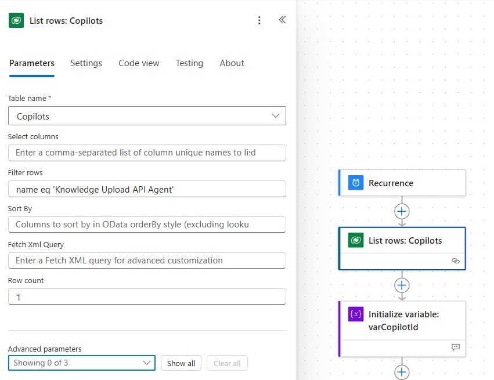Open the Advanced parameters Showing 0 of 3 dropdown

[x=82, y=363]
